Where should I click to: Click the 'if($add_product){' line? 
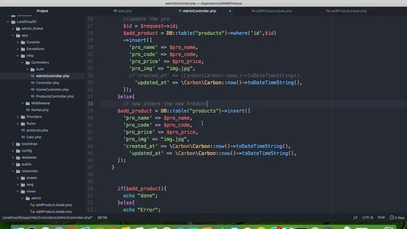pyautogui.click(x=142, y=189)
